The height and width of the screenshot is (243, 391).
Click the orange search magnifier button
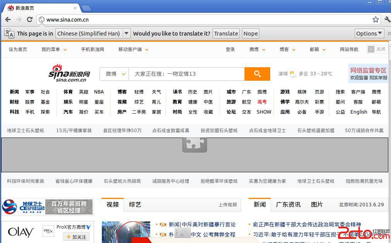coord(257,74)
